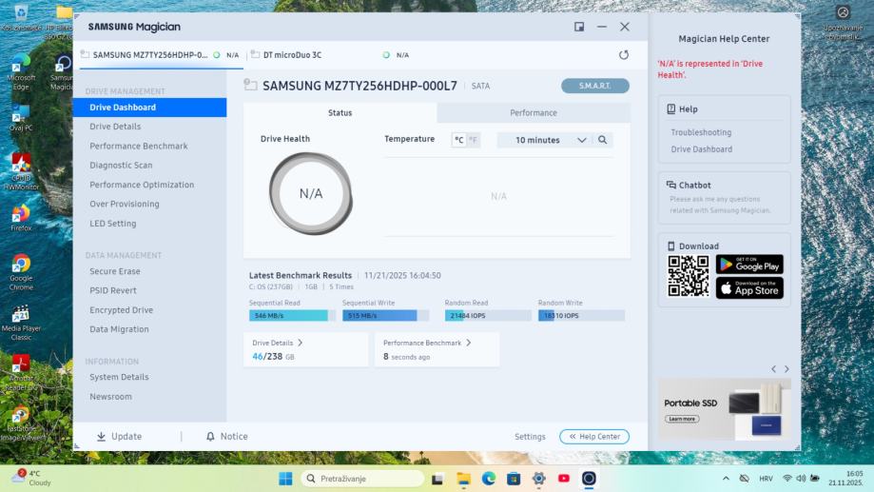Click the taskbar search field Pretraživanje
874x492 pixels.
point(362,479)
